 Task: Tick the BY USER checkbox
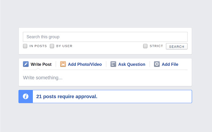(x=52, y=46)
